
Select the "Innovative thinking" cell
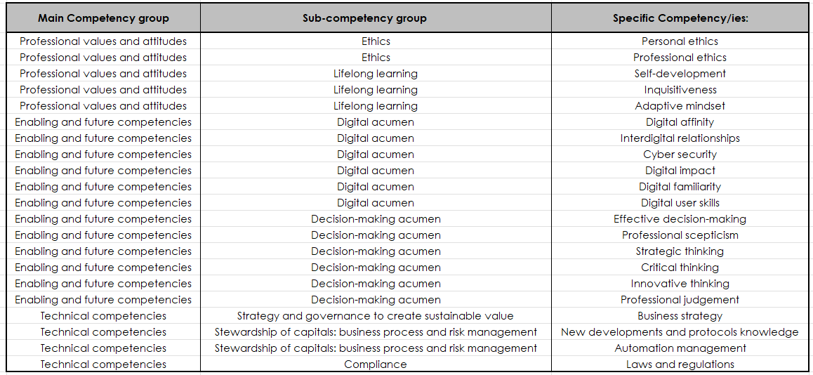pos(680,284)
